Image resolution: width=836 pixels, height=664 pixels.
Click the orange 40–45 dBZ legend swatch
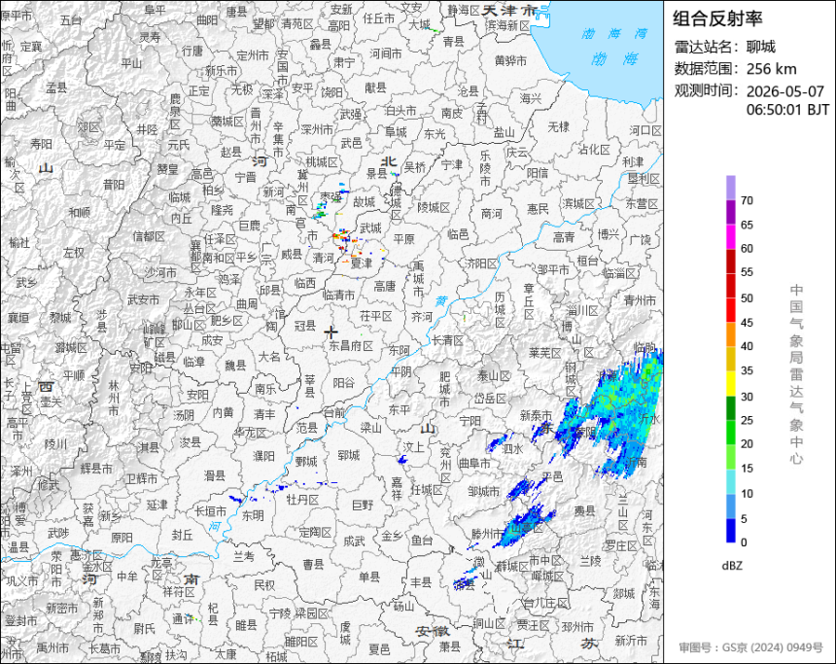(x=730, y=334)
